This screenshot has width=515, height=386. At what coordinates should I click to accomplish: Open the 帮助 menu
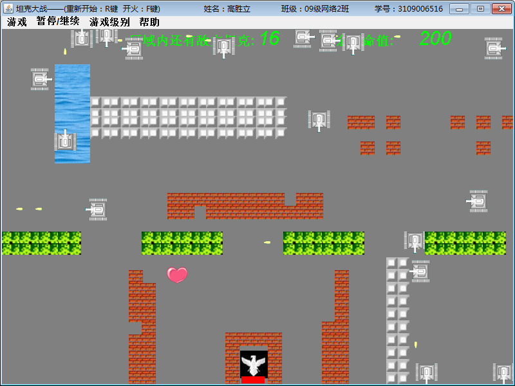(x=149, y=22)
